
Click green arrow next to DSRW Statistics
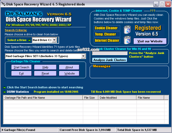pos(4,92)
